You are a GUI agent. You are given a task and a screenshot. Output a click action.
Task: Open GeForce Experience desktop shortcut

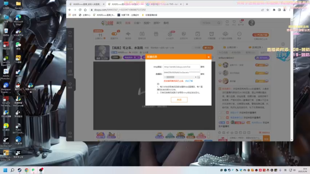pyautogui.click(x=6, y=61)
